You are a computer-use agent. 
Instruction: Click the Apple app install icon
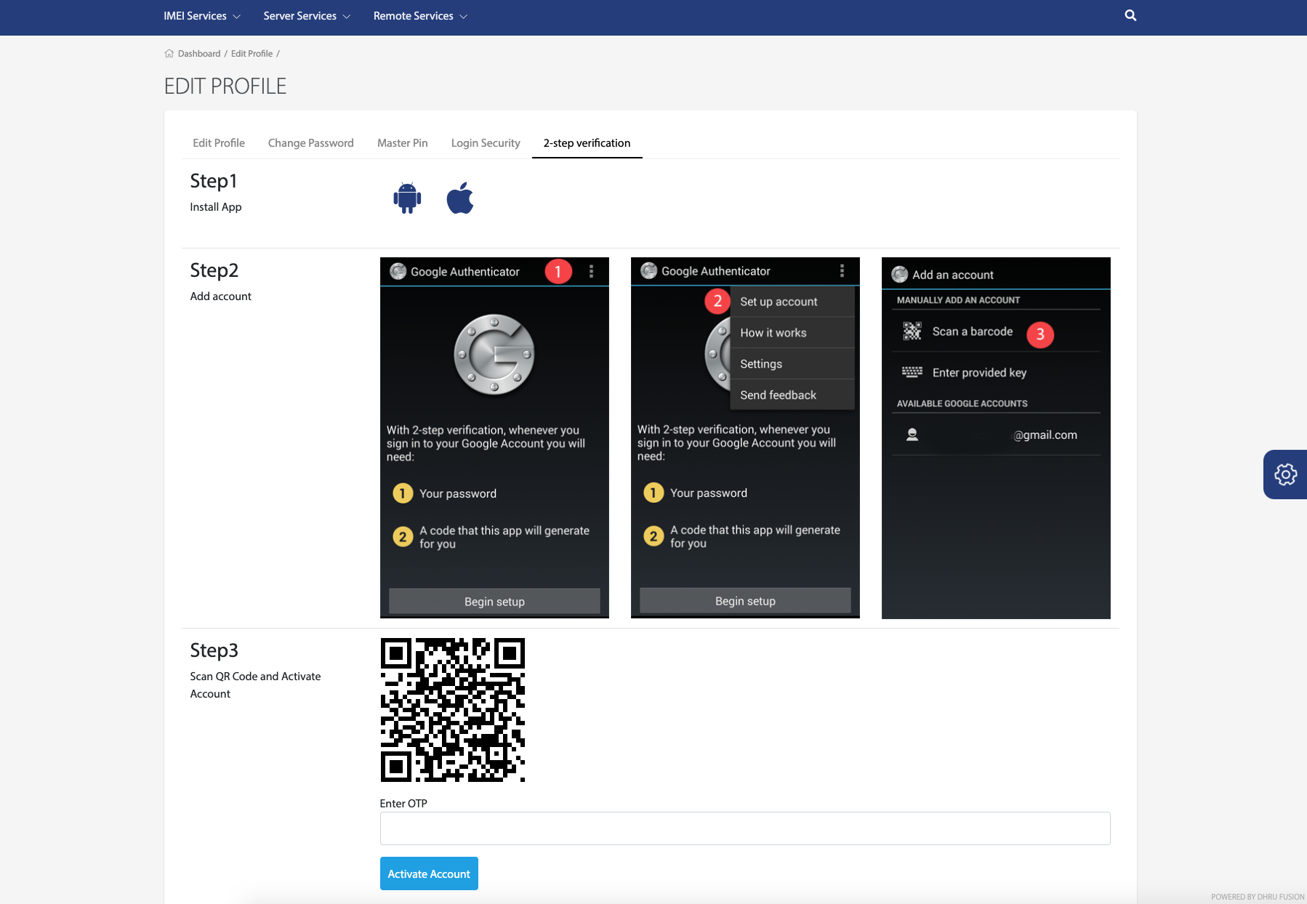pos(460,198)
